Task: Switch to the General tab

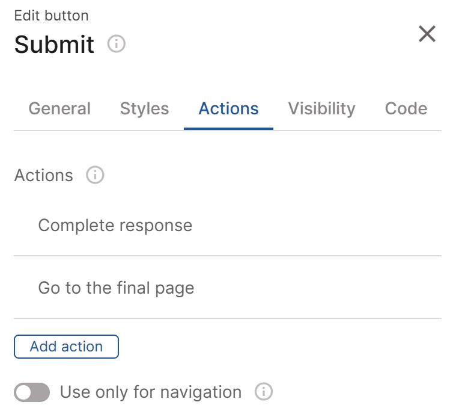Action: 59,109
